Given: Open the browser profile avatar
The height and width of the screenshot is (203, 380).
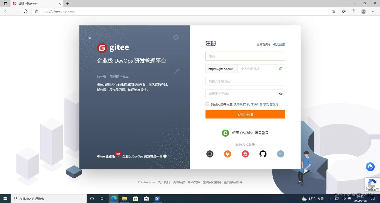Looking at the screenshot, I should point(363,11).
